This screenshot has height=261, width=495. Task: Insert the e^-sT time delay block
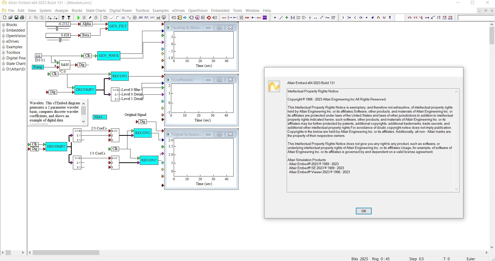[433, 17]
